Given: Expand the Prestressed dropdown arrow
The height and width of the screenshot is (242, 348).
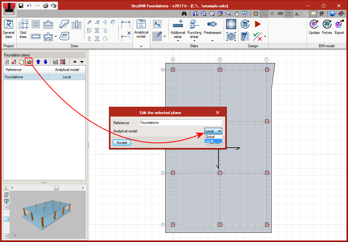Looking at the screenshot, I should (x=212, y=41).
